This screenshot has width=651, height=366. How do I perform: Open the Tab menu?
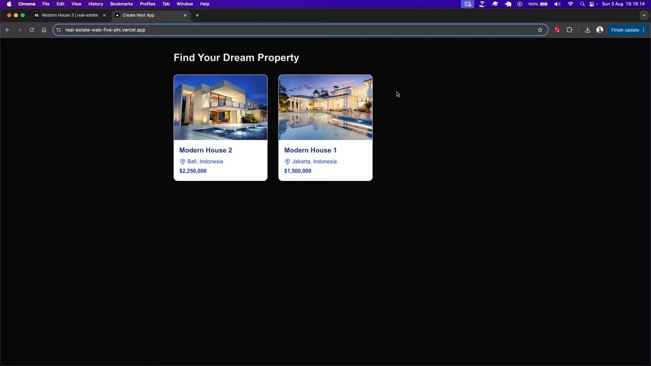pyautogui.click(x=166, y=4)
